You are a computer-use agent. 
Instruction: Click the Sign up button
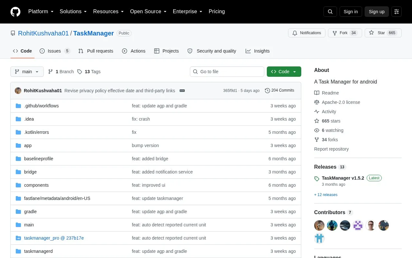(x=377, y=12)
